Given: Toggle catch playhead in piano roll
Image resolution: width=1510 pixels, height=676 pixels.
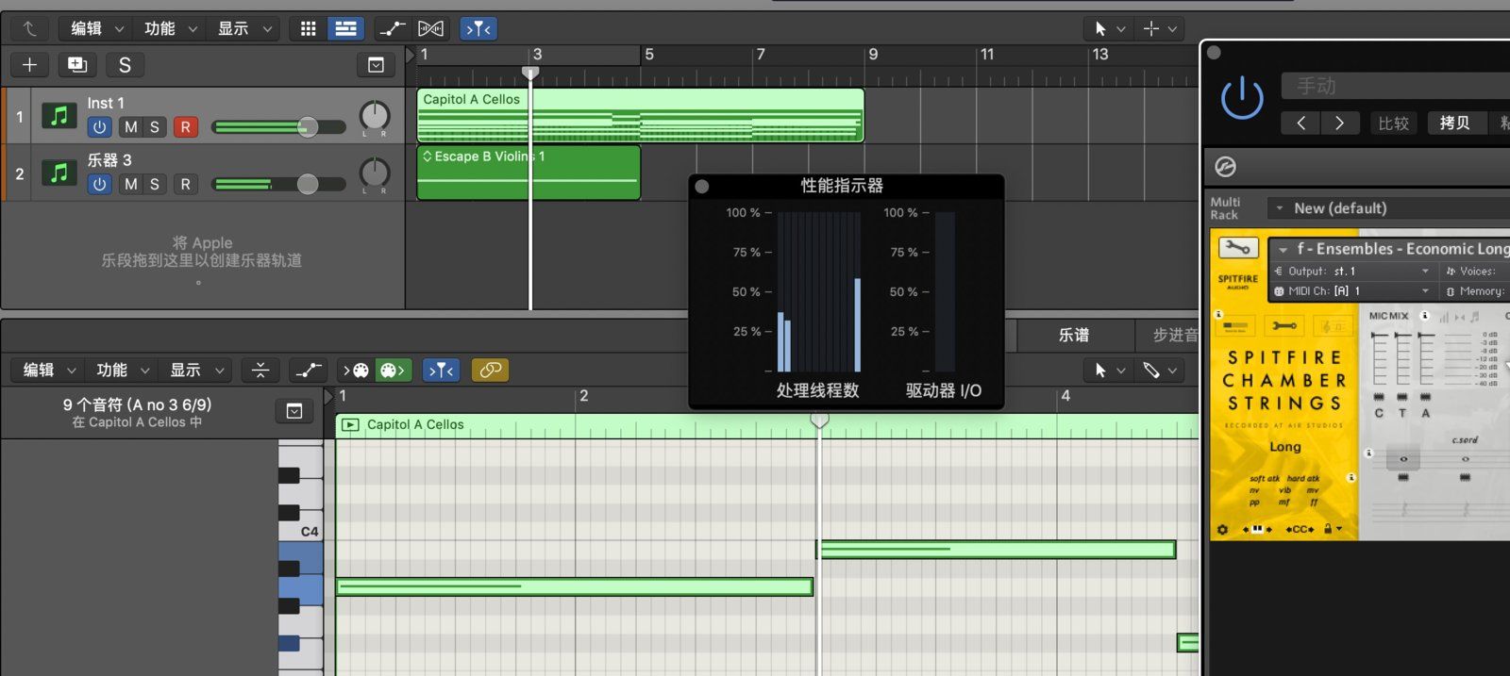Looking at the screenshot, I should 442,370.
